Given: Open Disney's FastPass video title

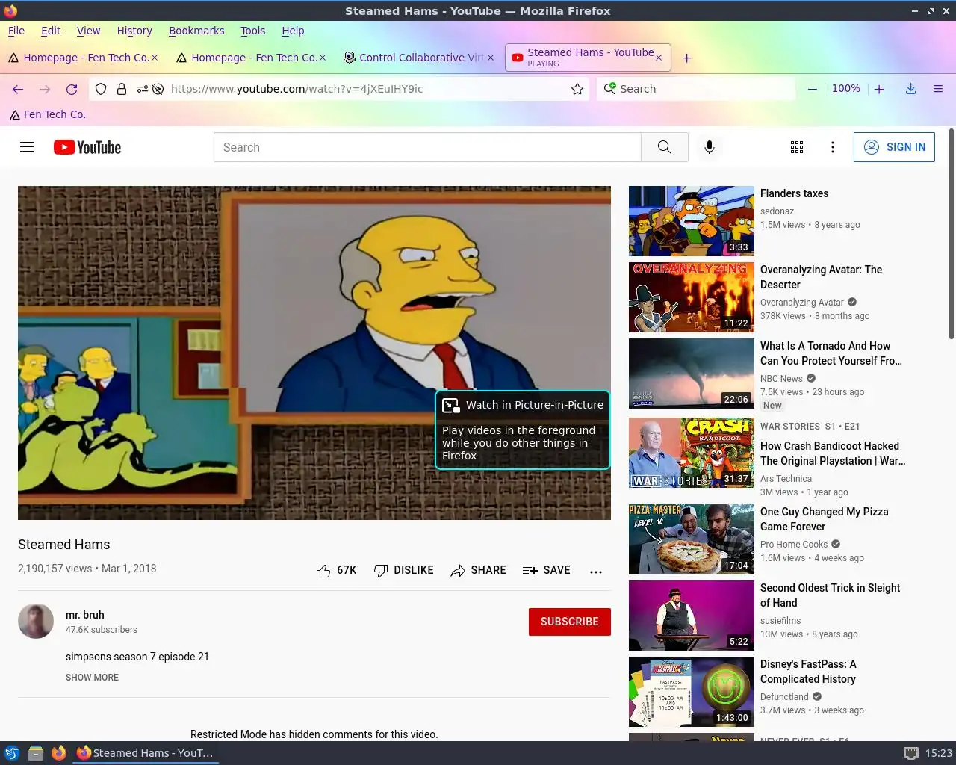Looking at the screenshot, I should tap(808, 672).
